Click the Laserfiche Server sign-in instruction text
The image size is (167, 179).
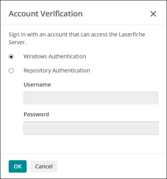[x=77, y=38]
